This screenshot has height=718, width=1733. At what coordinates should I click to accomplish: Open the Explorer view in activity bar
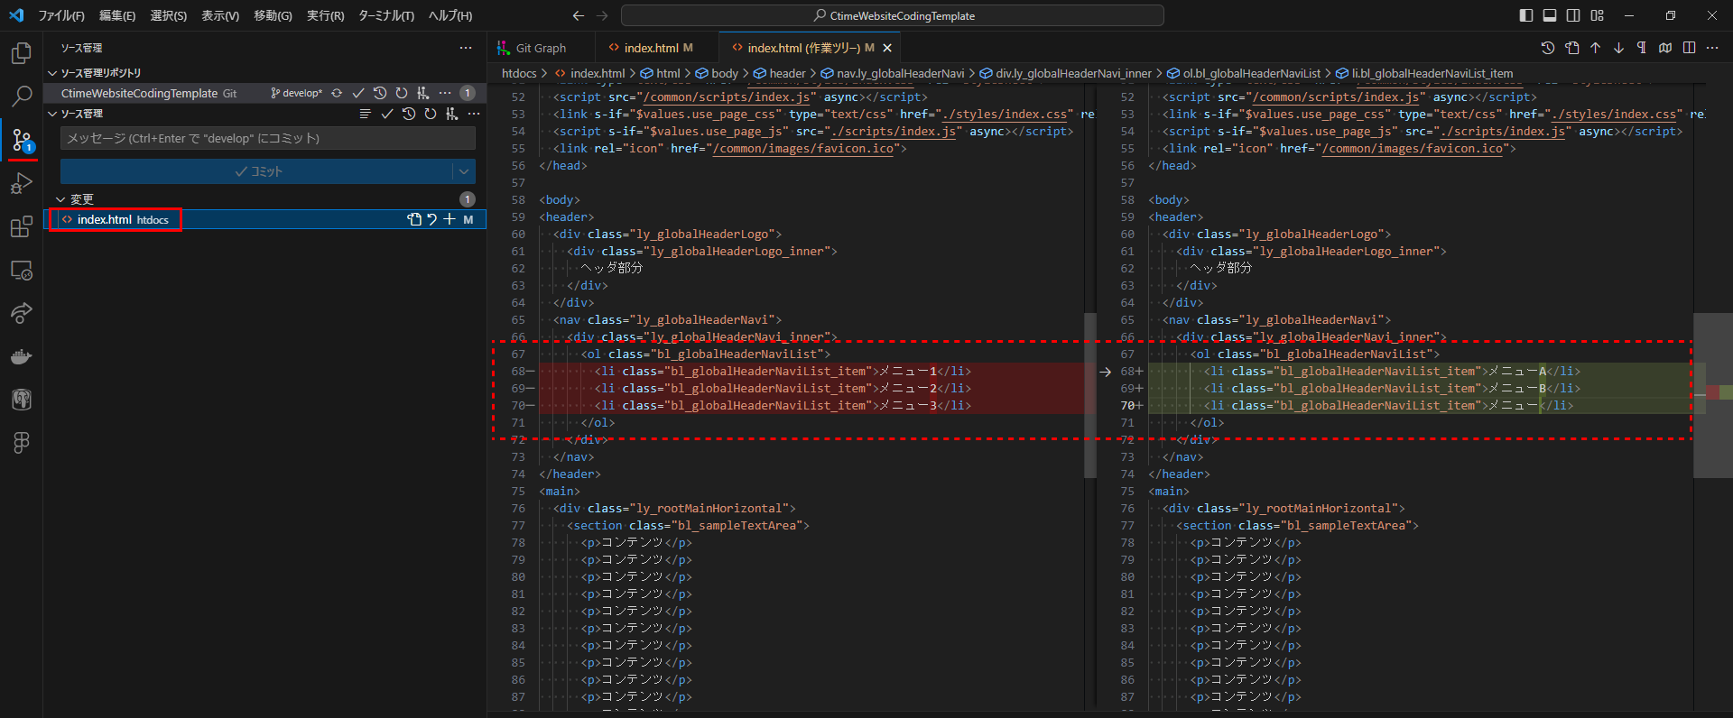click(x=22, y=53)
